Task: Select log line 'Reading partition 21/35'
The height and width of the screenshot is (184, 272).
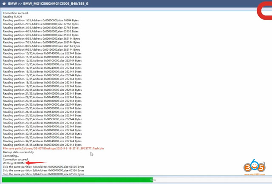Action: coord(42,93)
